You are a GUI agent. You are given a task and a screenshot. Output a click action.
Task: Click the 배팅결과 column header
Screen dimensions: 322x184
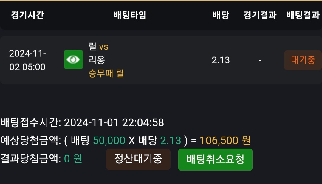[x=303, y=15]
